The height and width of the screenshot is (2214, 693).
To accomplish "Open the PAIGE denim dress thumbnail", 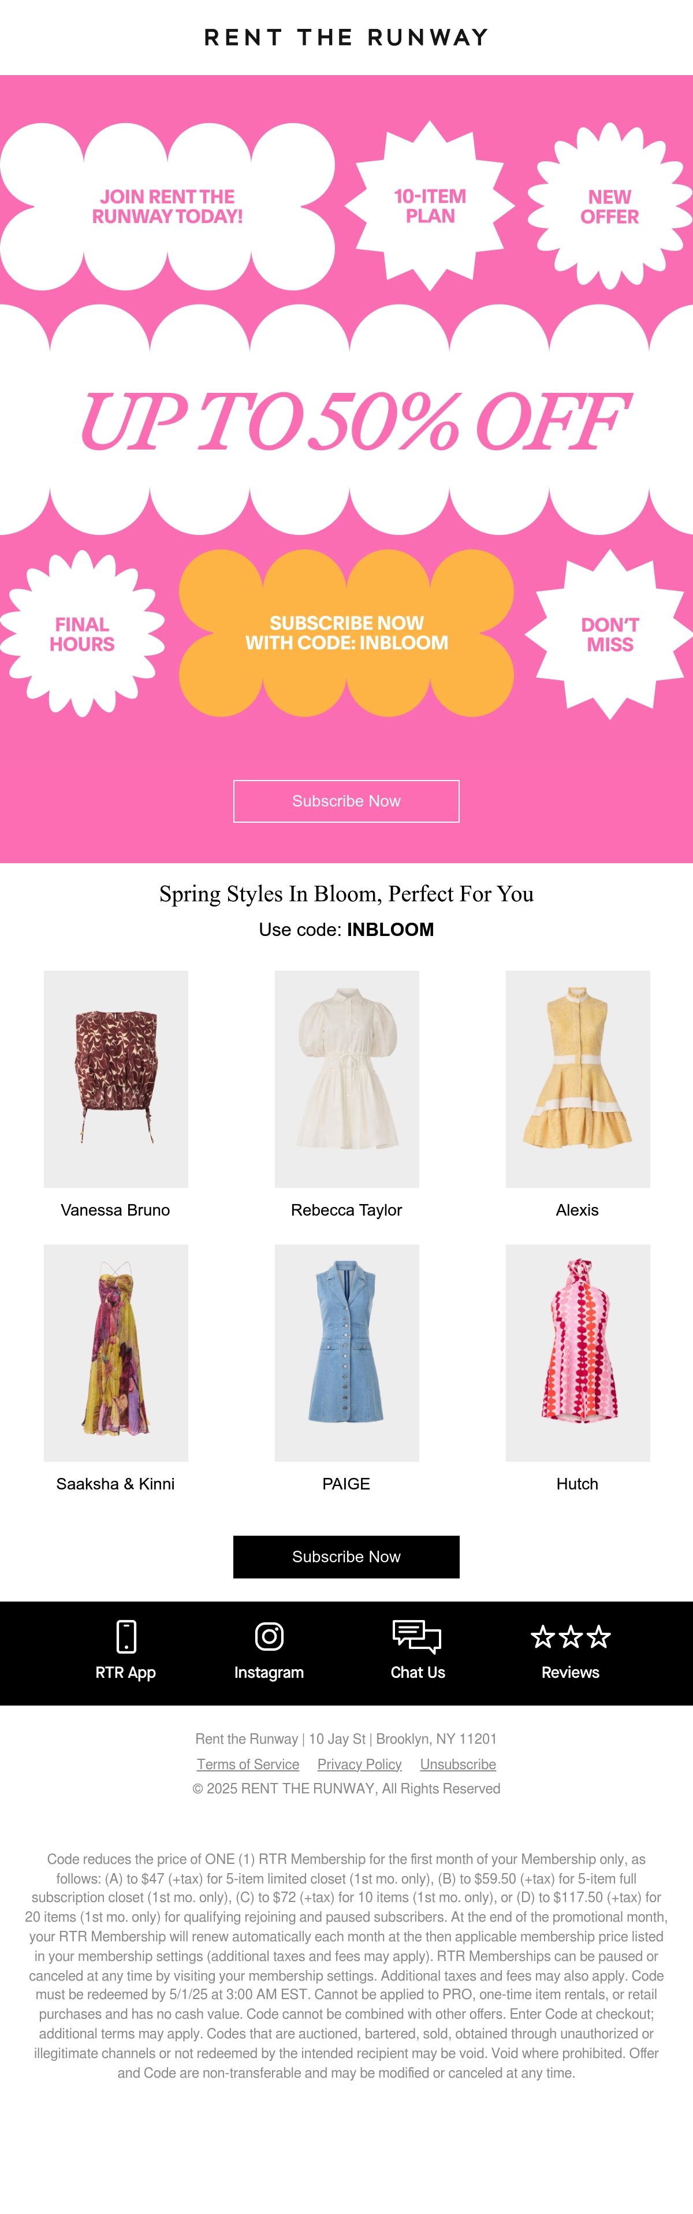I will coord(347,1353).
